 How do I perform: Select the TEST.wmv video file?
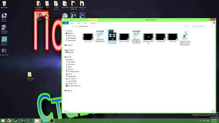pyautogui.click(x=172, y=38)
